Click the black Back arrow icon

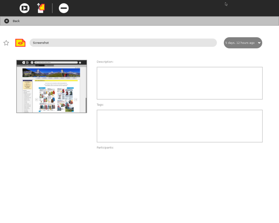click(x=7, y=21)
